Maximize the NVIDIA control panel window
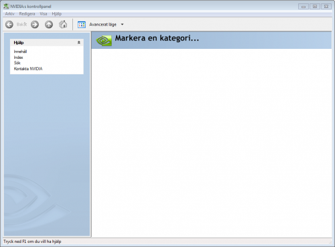 pyautogui.click(x=315, y=7)
